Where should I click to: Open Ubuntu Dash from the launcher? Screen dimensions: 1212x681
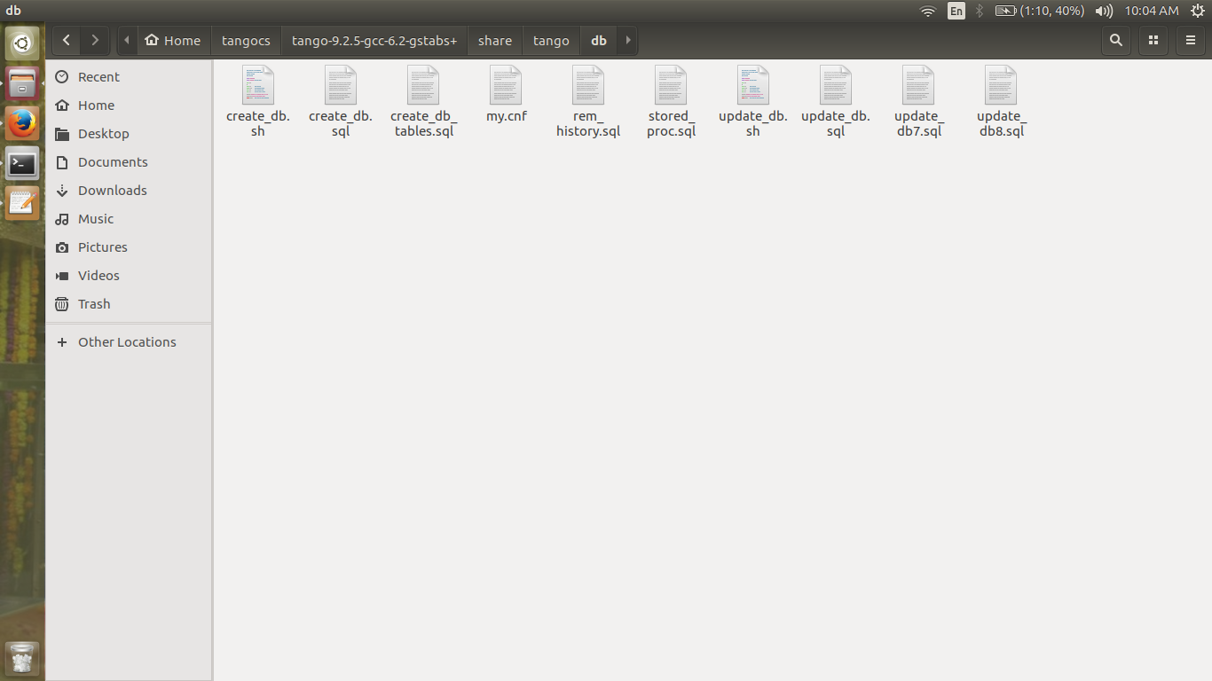22,43
